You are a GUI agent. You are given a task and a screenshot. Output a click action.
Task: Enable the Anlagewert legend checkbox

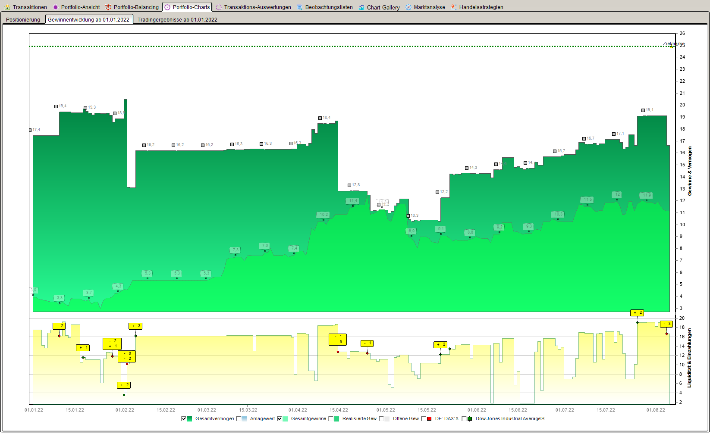coord(239,418)
